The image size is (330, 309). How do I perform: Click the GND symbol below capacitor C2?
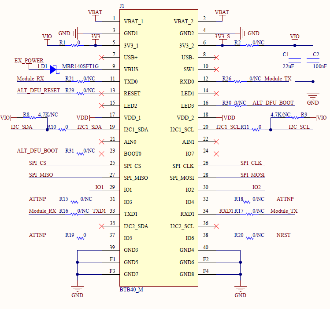pyautogui.click(x=313, y=97)
